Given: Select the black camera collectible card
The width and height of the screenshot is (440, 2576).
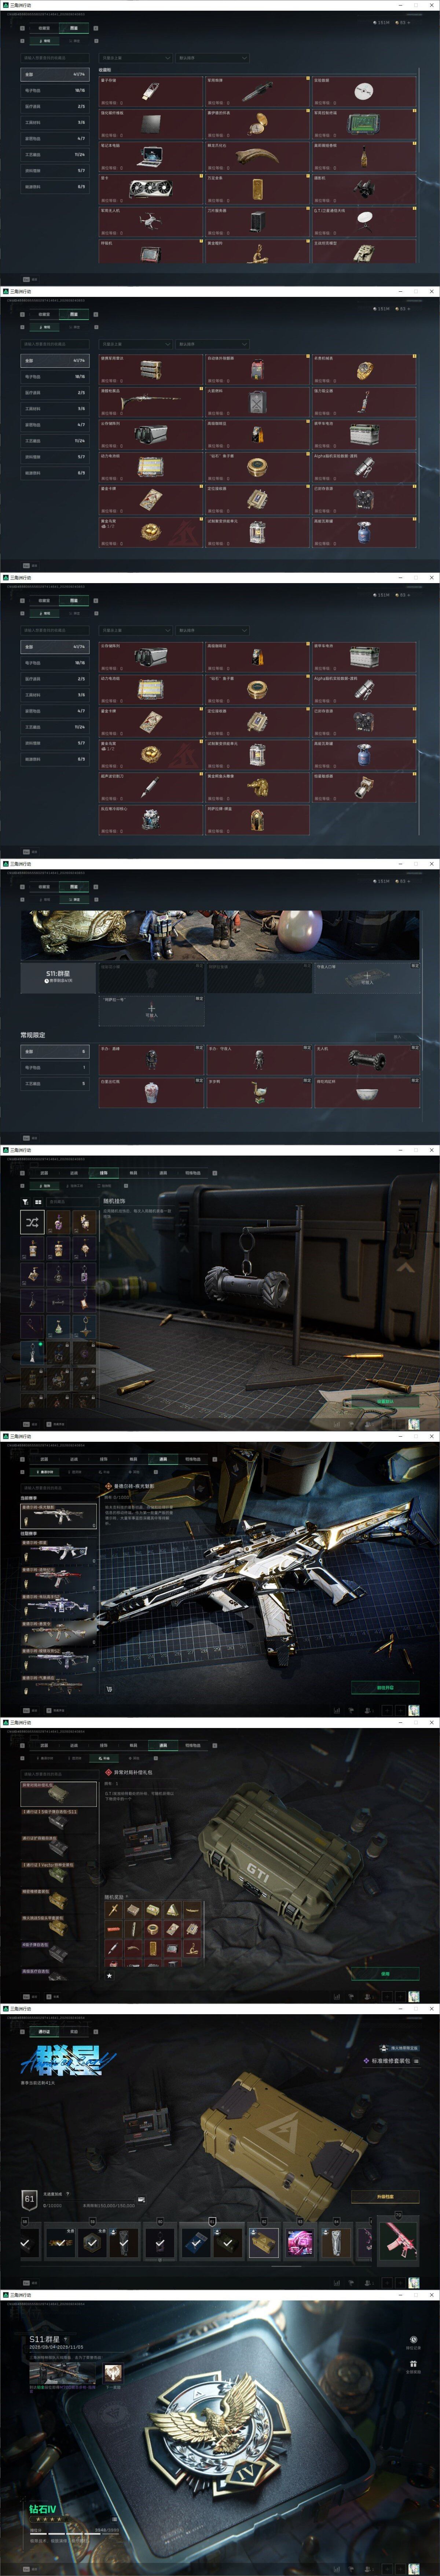Looking at the screenshot, I should 364,189.
